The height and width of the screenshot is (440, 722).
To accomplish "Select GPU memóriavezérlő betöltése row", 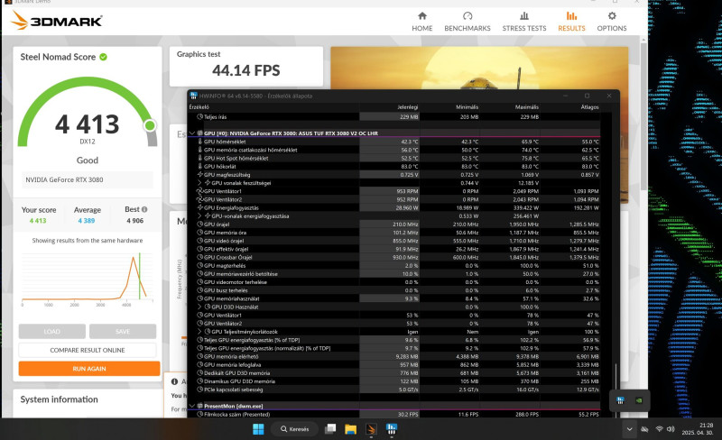I will [394, 274].
